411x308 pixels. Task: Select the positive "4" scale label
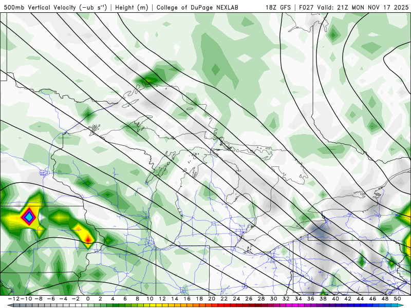click(x=113, y=299)
